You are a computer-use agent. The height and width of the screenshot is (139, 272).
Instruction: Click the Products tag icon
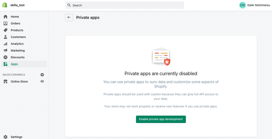coord(5,30)
